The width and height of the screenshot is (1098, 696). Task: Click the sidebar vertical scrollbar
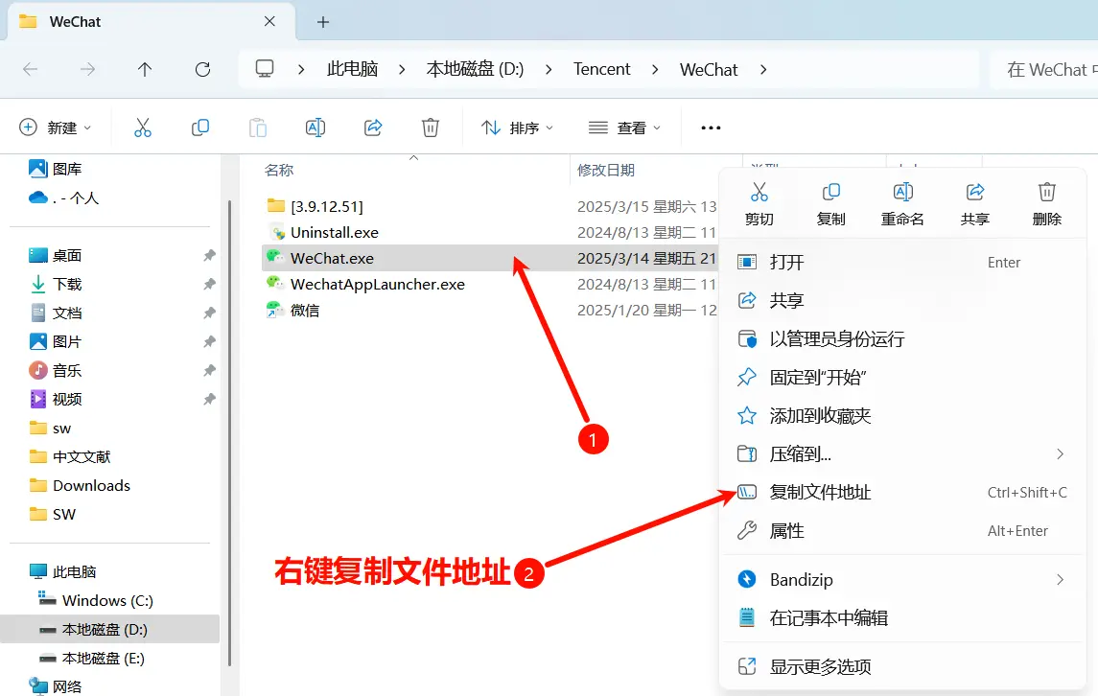230,432
